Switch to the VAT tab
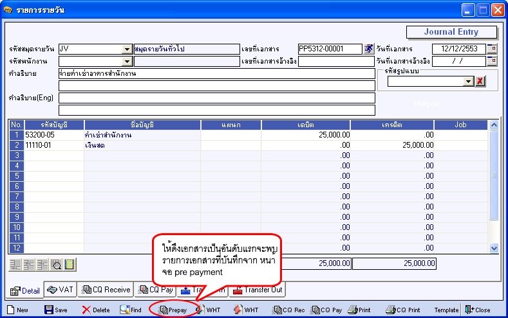The width and height of the screenshot is (508, 318). pyautogui.click(x=61, y=289)
